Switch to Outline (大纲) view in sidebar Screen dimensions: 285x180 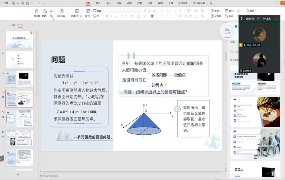click(13, 25)
